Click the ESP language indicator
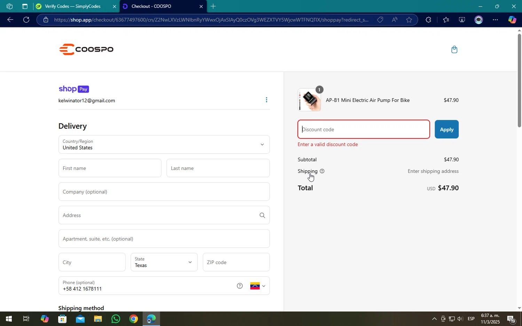The image size is (522, 326). (471, 319)
